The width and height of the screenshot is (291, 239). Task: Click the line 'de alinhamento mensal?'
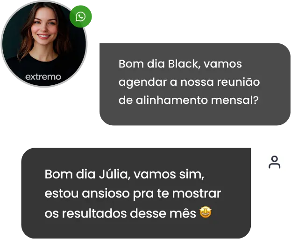189,100
